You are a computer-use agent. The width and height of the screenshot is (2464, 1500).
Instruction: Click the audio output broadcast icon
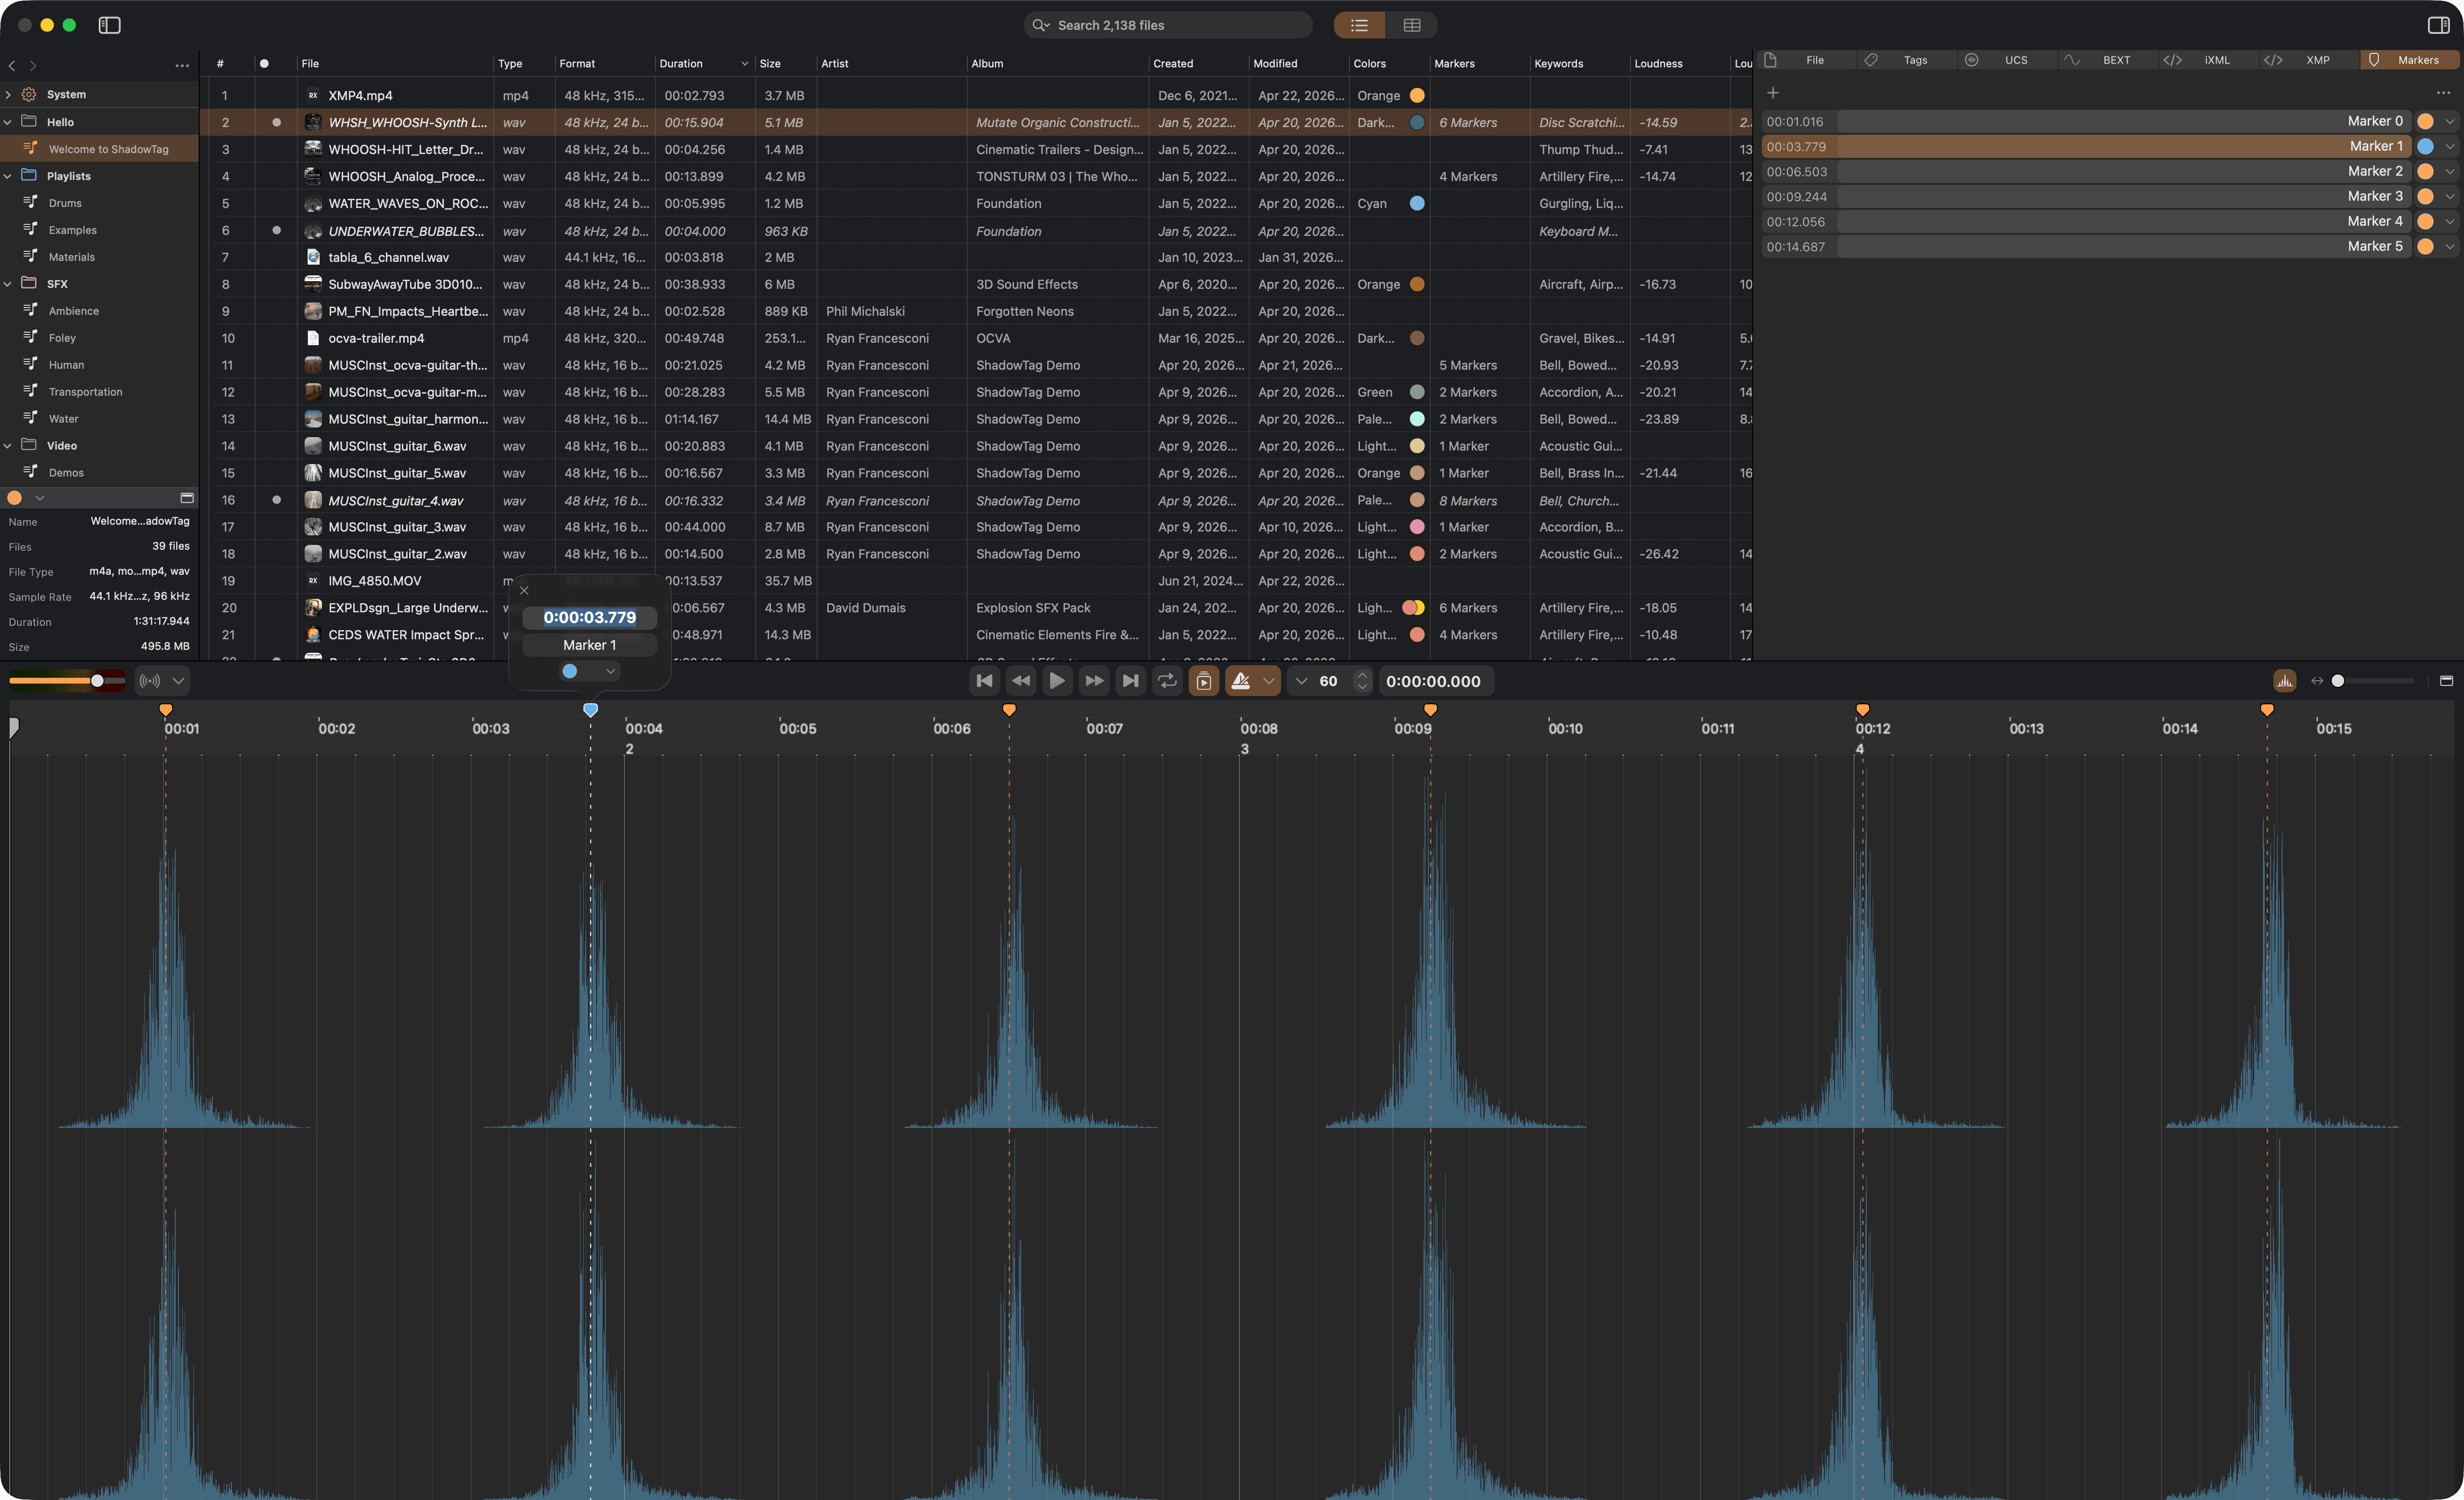[150, 681]
